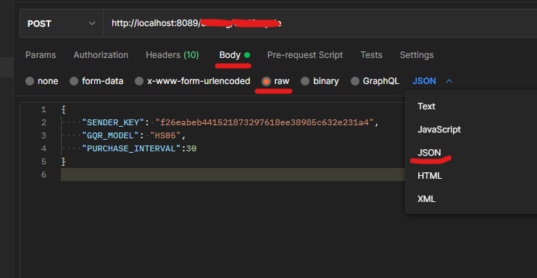Click the request URL field

click(x=320, y=23)
